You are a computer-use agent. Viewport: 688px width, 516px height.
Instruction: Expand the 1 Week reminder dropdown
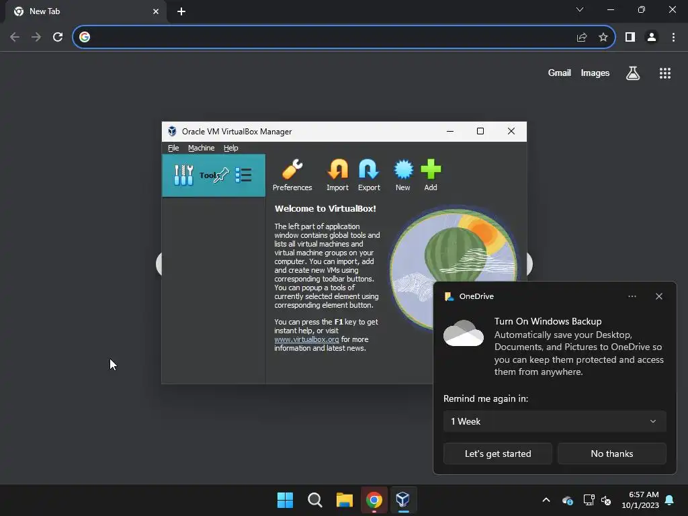click(554, 421)
